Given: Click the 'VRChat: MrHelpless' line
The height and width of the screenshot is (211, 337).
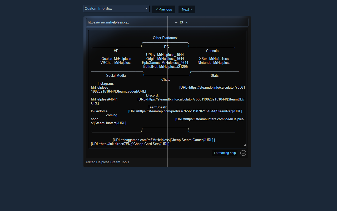Looking at the screenshot, I should pos(116,63).
